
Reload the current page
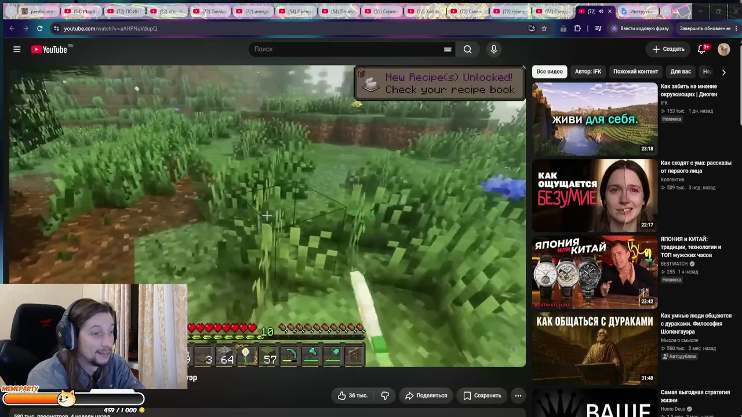coord(39,28)
